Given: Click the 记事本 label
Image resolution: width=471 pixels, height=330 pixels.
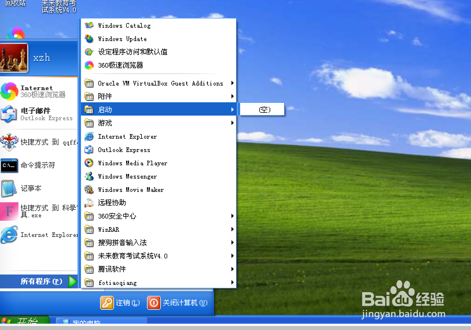Looking at the screenshot, I should (31, 188).
